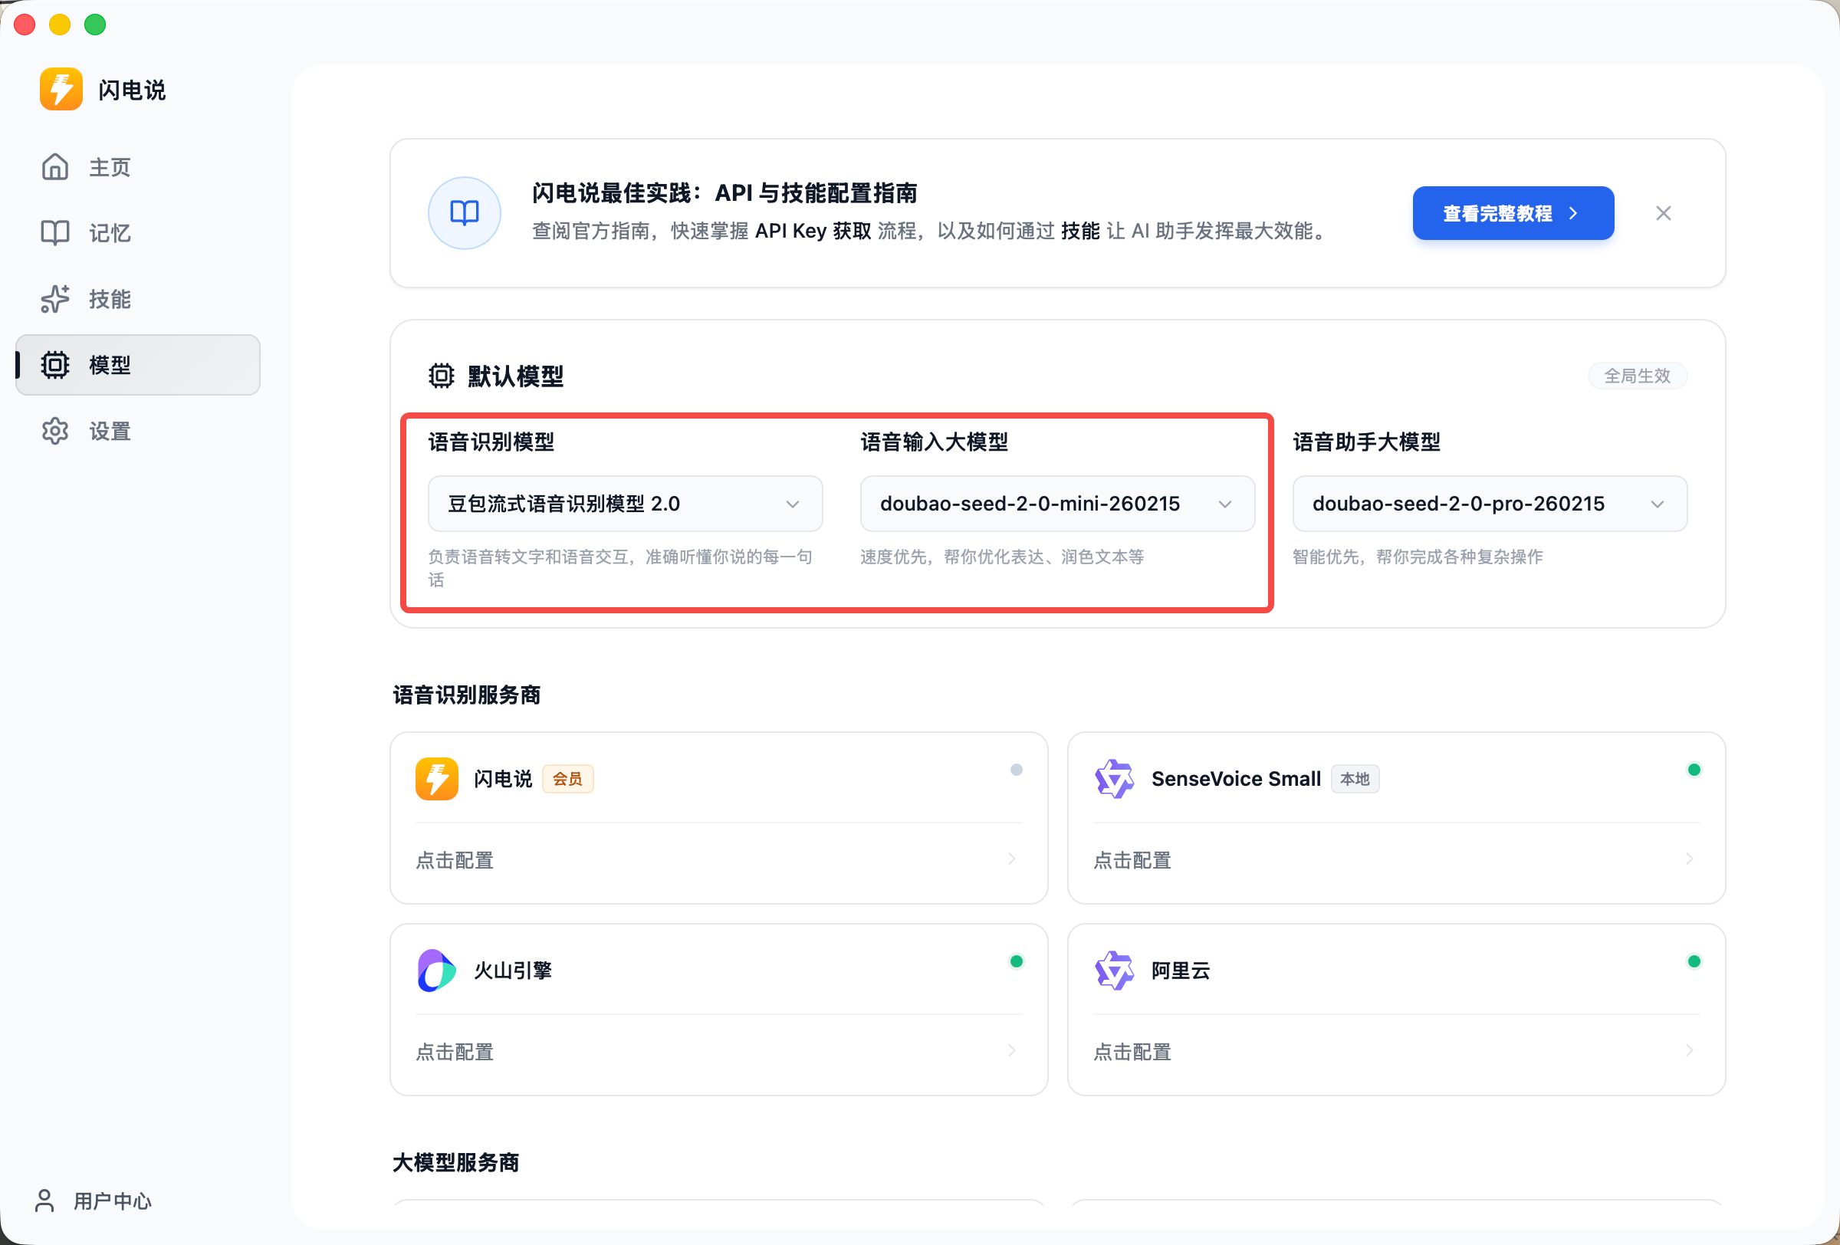Image resolution: width=1840 pixels, height=1245 pixels.
Task: Select 模型 in the sidebar
Action: (138, 365)
